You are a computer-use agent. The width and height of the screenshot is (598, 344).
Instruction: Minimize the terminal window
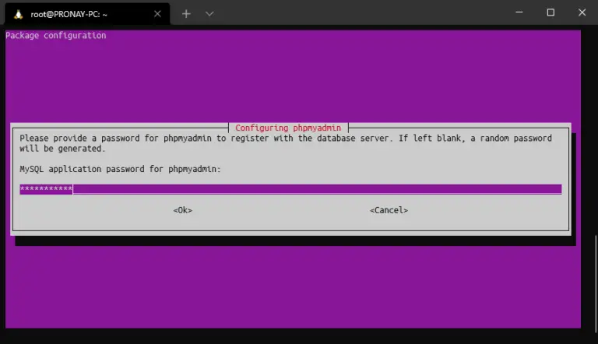(x=519, y=12)
